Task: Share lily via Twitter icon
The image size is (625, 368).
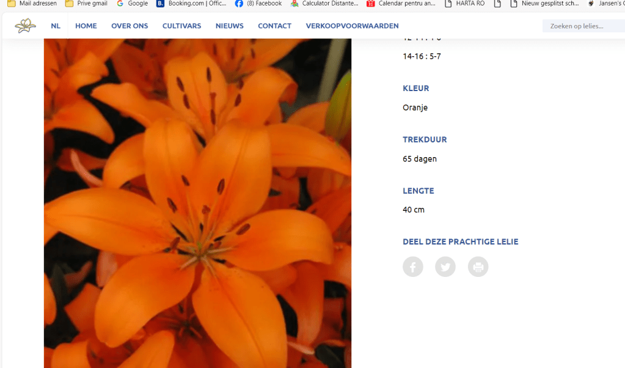Action: pos(445,267)
